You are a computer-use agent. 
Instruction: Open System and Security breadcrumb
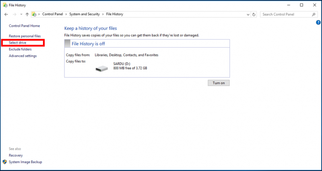85,14
